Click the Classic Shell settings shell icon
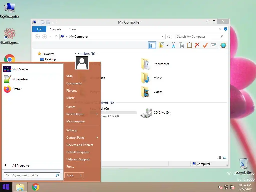This screenshot has width=256, height=192. tap(223, 45)
